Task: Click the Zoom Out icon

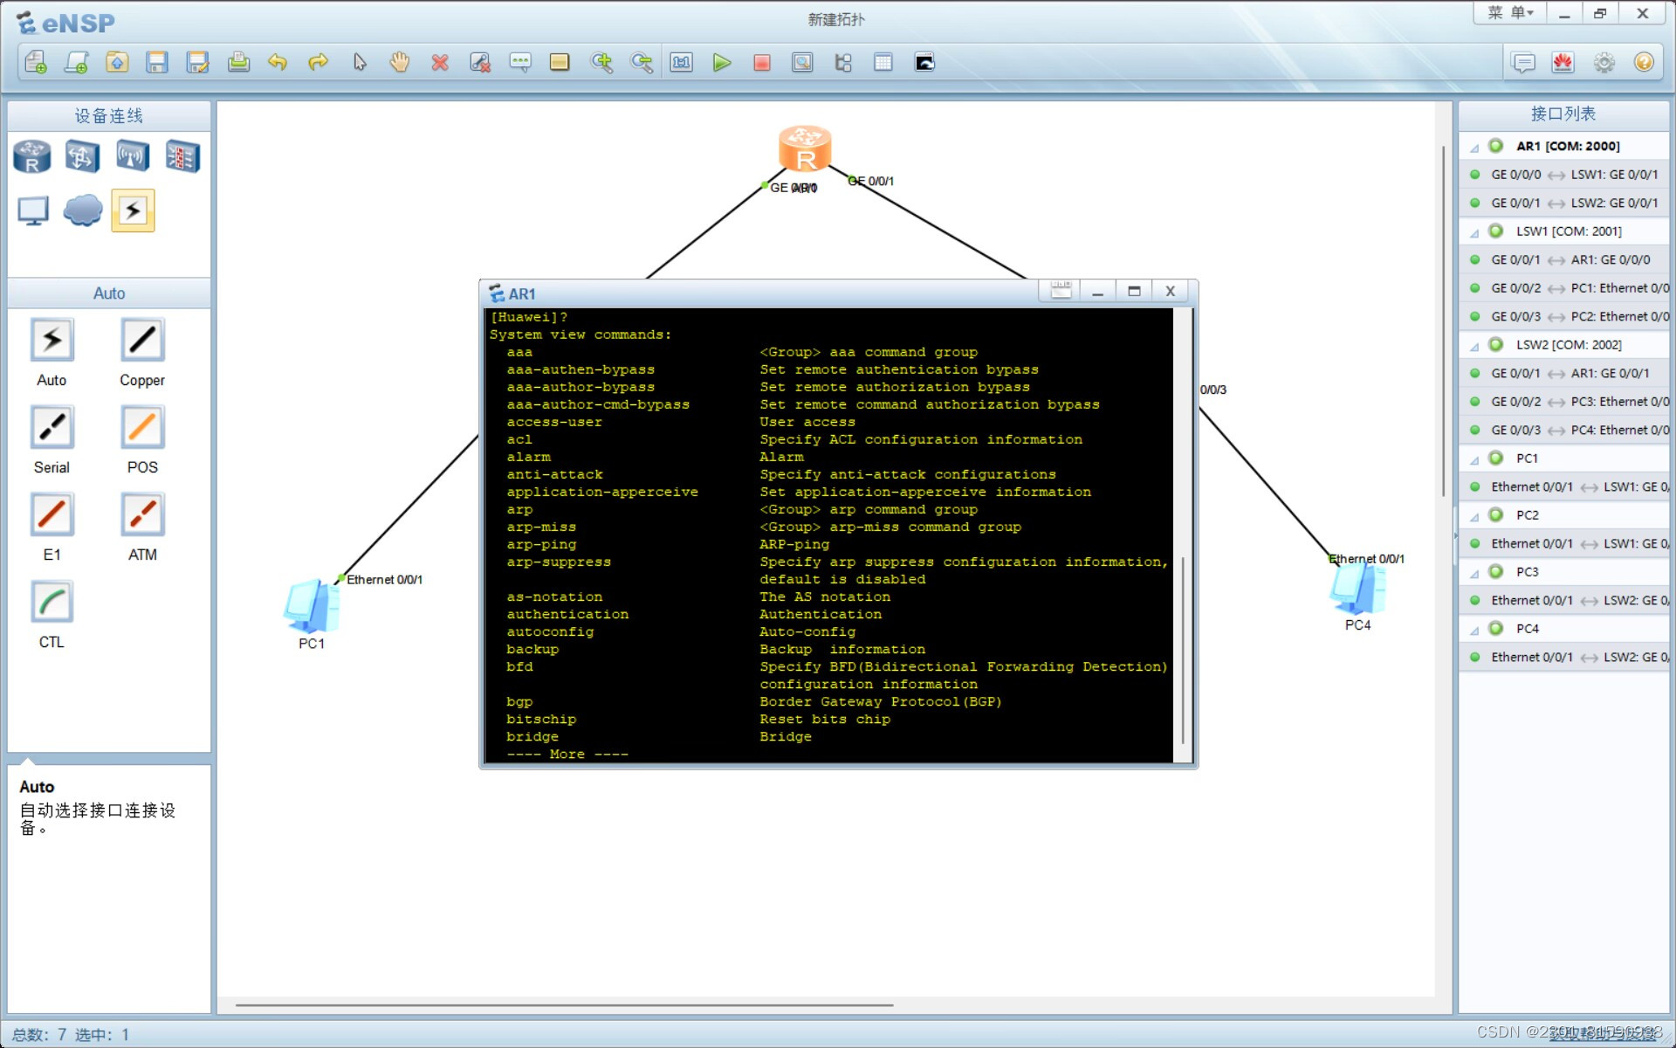Action: 642,62
